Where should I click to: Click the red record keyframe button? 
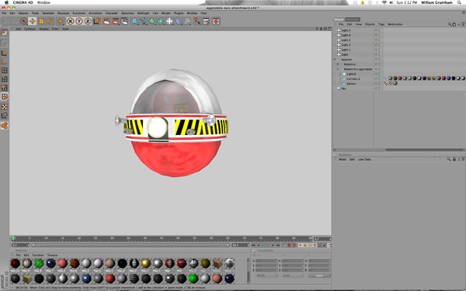click(289, 245)
